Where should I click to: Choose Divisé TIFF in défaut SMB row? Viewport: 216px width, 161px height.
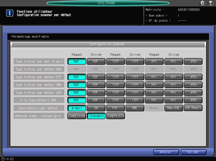(x=135, y=85)
